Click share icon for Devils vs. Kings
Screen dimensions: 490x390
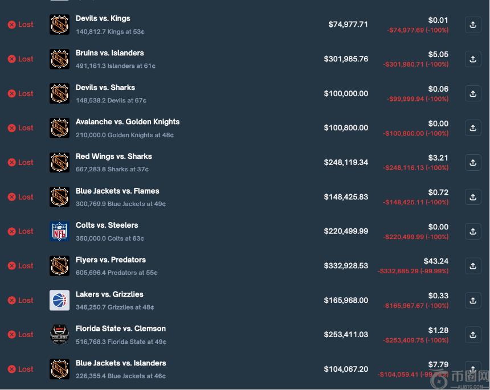473,24
